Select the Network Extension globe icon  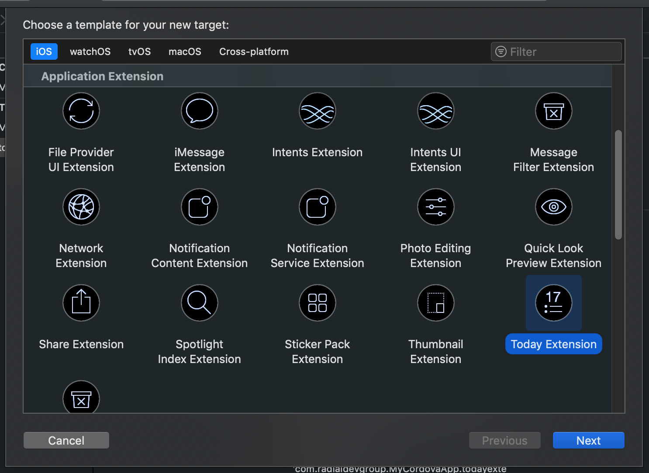[x=81, y=207]
